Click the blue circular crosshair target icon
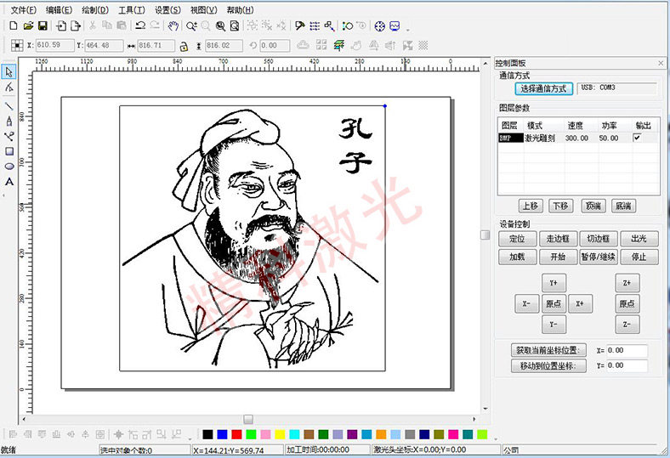 click(x=379, y=26)
